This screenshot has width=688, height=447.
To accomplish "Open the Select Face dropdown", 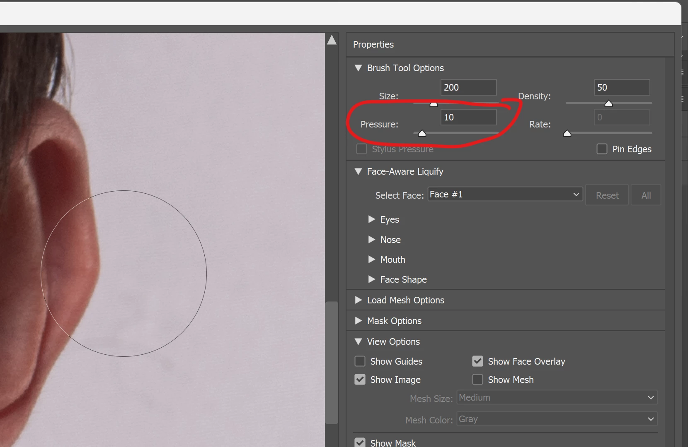I will click(505, 194).
